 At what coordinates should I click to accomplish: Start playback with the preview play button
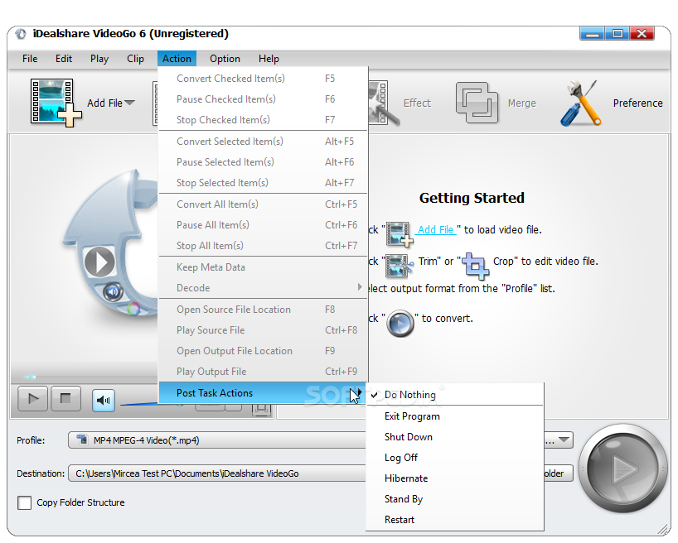click(33, 398)
